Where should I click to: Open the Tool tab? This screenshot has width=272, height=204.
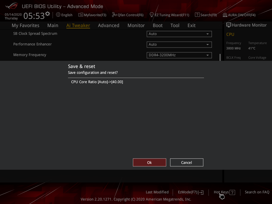[175, 25]
